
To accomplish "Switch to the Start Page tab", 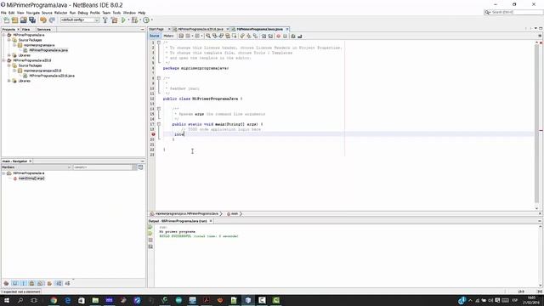I will coord(156,29).
